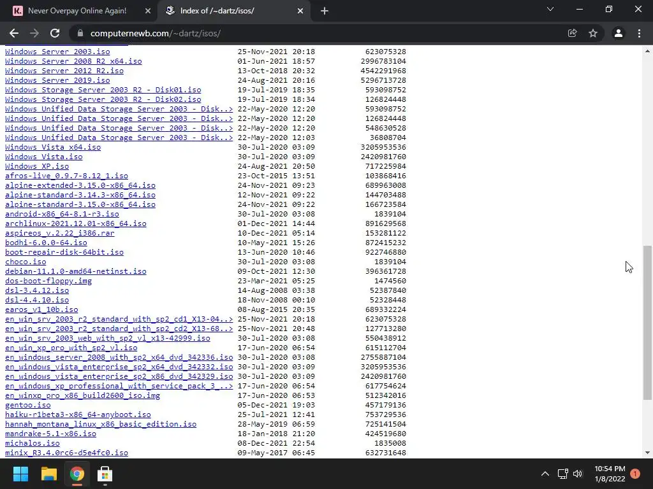Download aspireos_v.2.22_i386.rar
Viewport: 653px width, 489px height.
click(59, 233)
